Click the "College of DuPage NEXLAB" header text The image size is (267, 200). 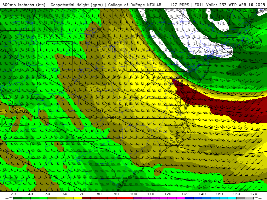pos(135,5)
